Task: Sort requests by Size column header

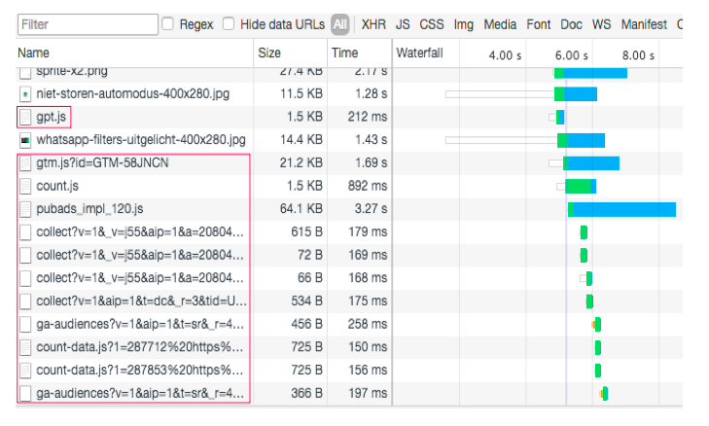Action: point(269,53)
